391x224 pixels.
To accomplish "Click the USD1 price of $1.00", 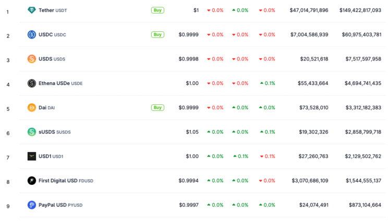I will (192, 156).
